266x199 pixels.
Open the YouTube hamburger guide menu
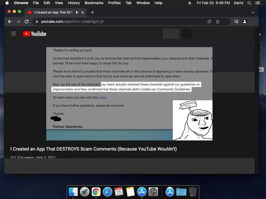14,34
